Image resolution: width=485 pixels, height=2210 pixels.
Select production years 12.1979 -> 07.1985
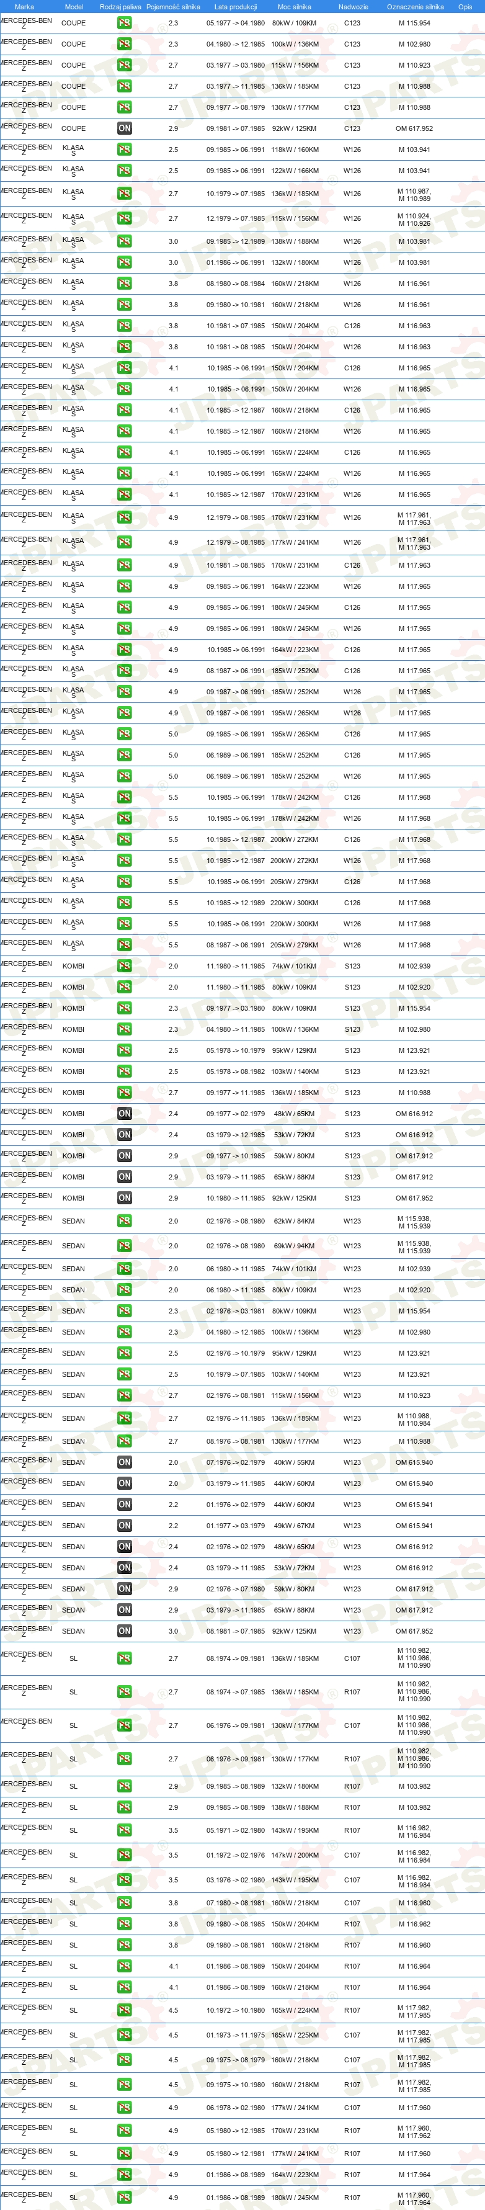tap(236, 219)
